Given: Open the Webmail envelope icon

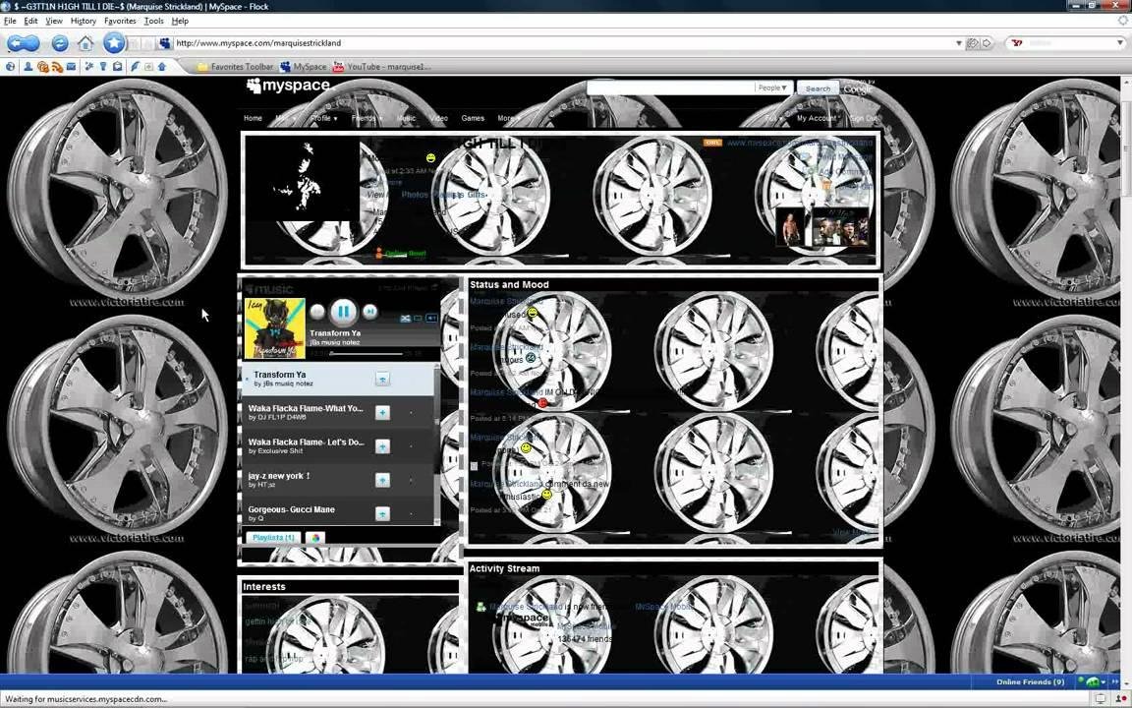Looking at the screenshot, I should [x=71, y=67].
